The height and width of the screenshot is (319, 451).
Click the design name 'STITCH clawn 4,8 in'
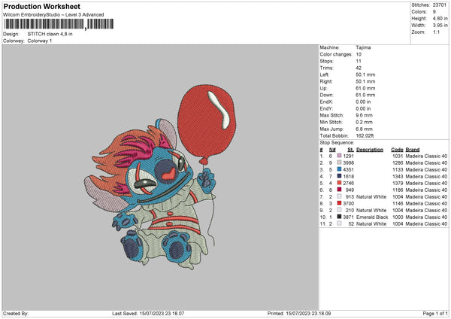pyautogui.click(x=50, y=34)
